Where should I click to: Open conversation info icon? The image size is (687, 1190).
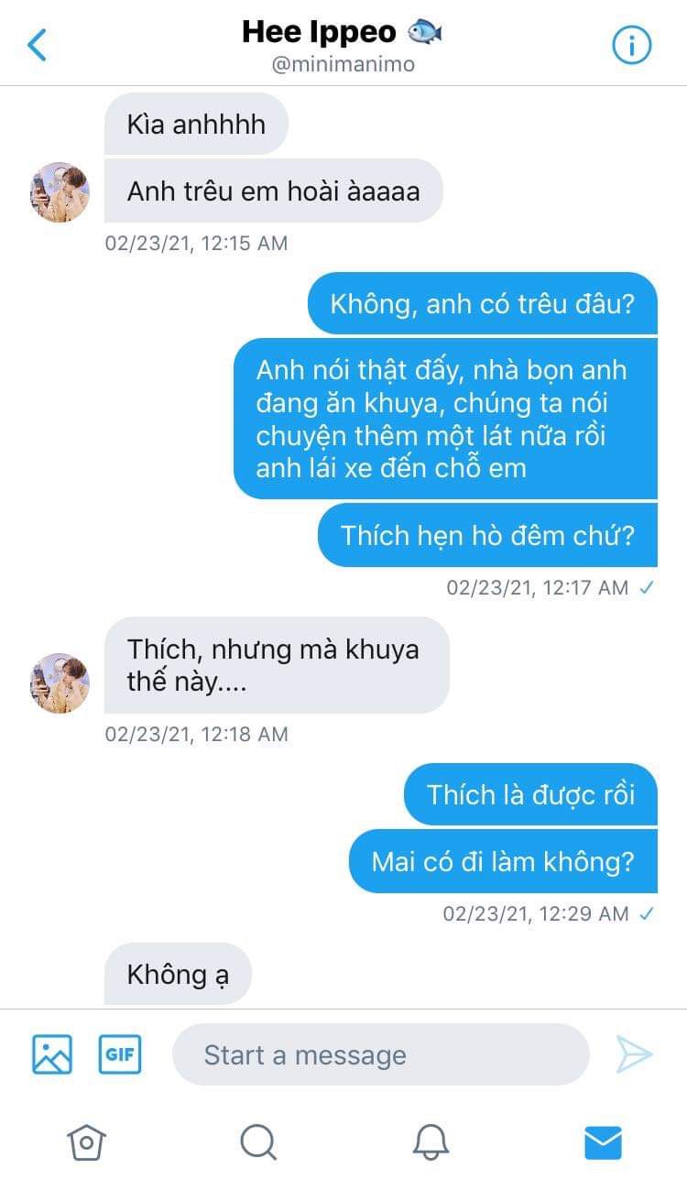[631, 45]
